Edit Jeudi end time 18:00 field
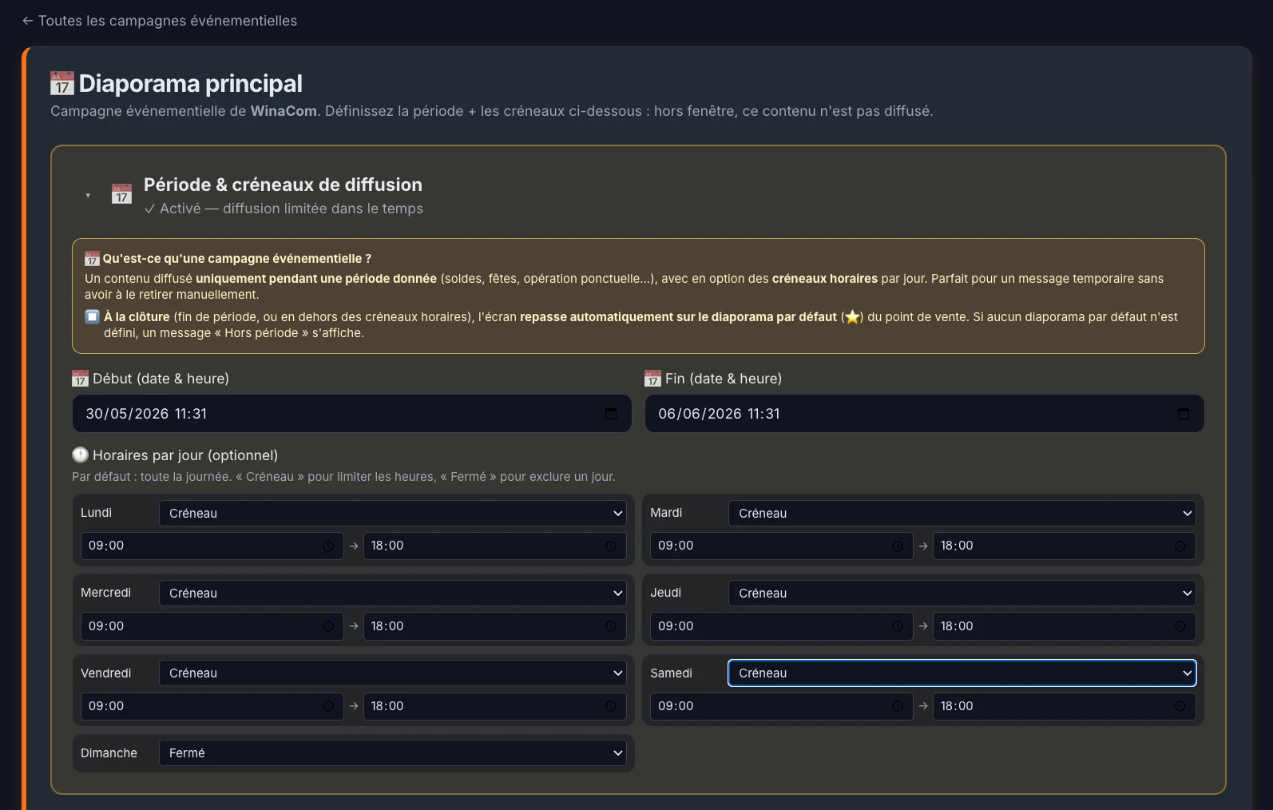1273x810 pixels. pyautogui.click(x=1064, y=626)
